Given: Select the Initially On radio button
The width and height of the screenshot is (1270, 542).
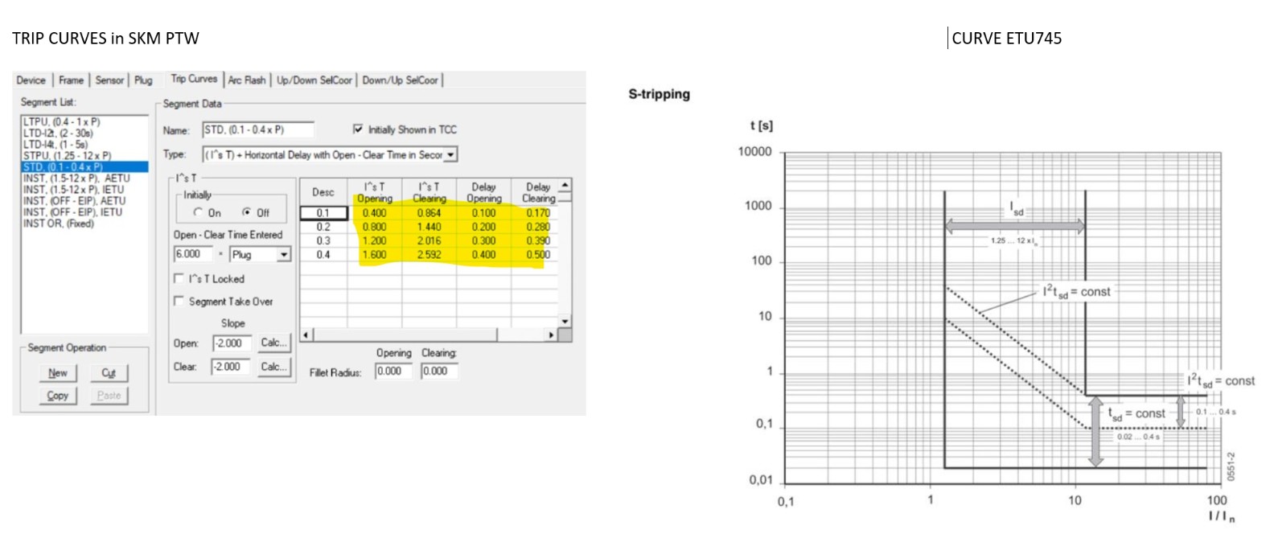Looking at the screenshot, I should click(199, 212).
